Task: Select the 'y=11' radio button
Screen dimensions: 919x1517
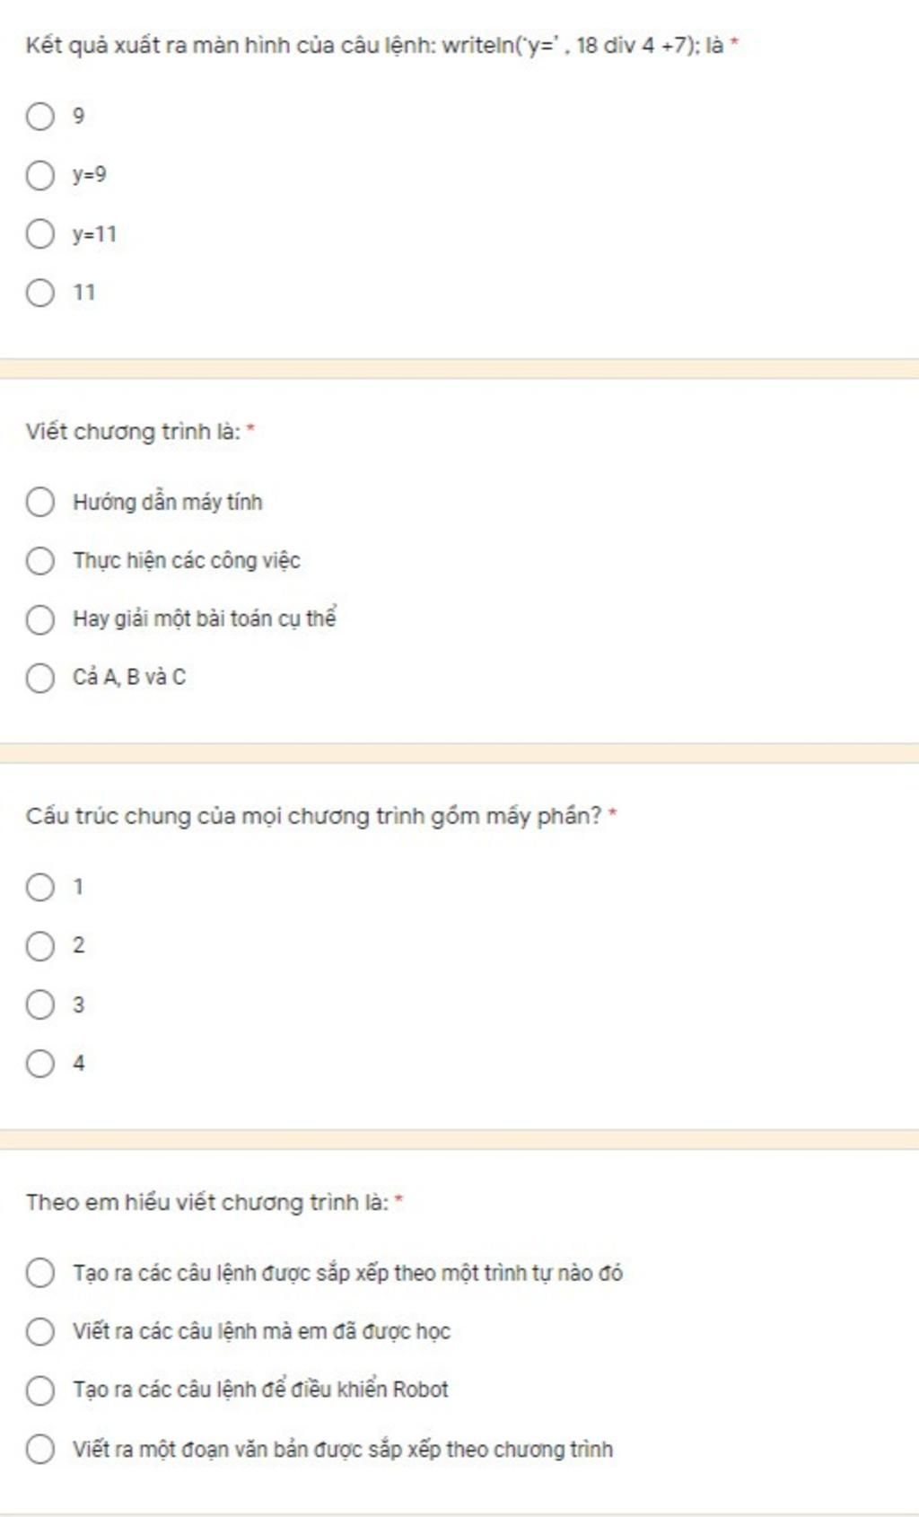Action: [39, 234]
